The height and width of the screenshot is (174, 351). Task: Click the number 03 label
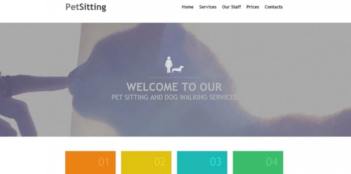216,162
